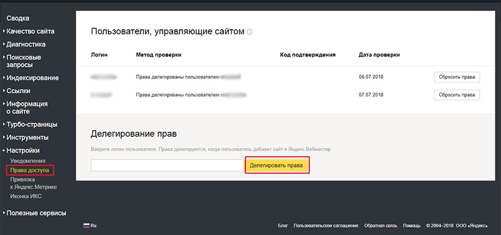Image resolution: width=501 pixels, height=235 pixels.
Task: Open the Блог footer link
Action: (283, 226)
